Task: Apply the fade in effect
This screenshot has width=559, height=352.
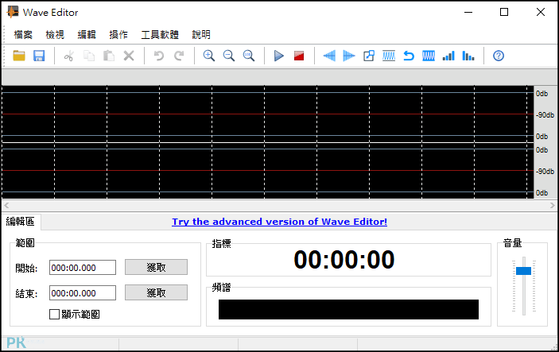Action: pyautogui.click(x=329, y=56)
